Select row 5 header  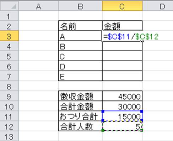[9, 56]
